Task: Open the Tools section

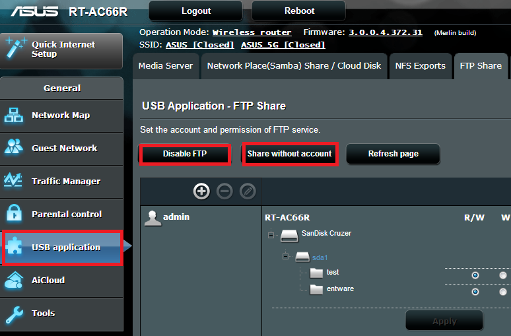Action: [43, 314]
